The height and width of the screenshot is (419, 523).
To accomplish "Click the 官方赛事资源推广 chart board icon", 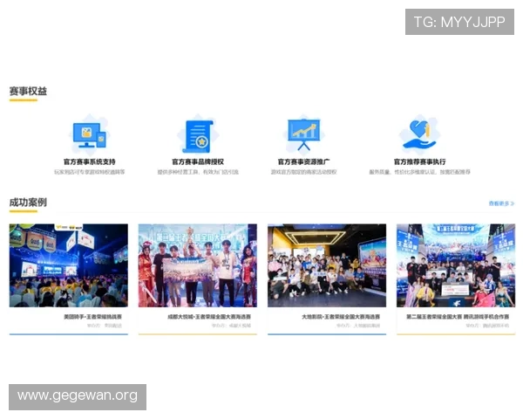I will pos(303,134).
